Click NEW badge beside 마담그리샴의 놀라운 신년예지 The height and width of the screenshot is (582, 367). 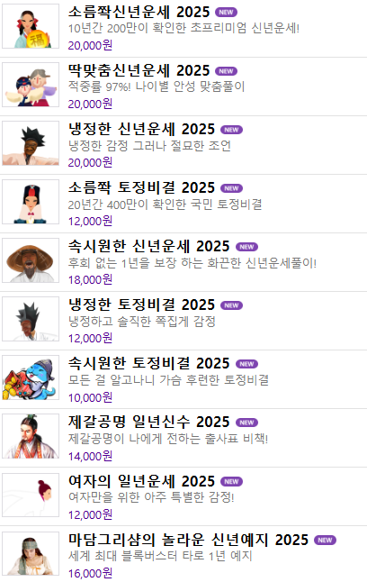click(x=325, y=540)
